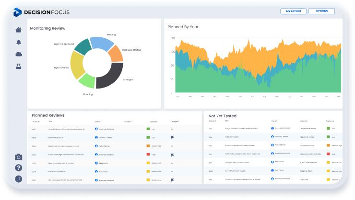Click the owner avatar in Not Yet Tested Medium High row

(272, 145)
